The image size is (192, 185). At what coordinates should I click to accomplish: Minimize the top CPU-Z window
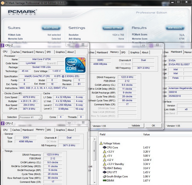69,45
